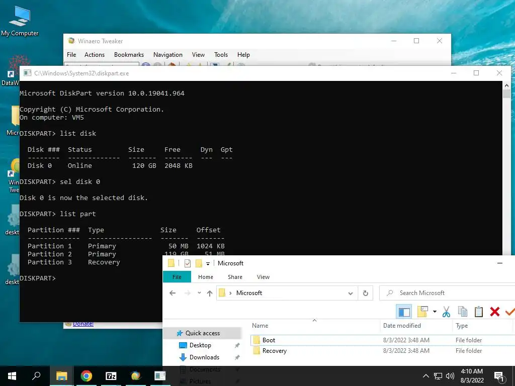This screenshot has height=386, width=515.
Task: Open Winaero Tweaker File menu
Action: coord(71,55)
